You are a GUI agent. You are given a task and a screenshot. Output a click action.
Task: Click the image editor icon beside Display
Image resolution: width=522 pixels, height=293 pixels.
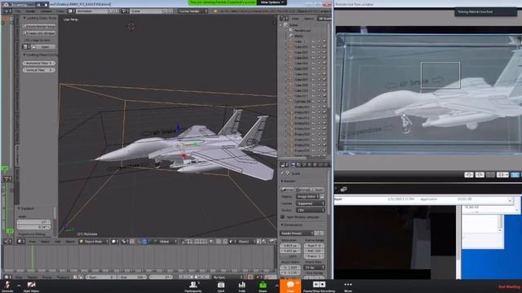pos(322,197)
